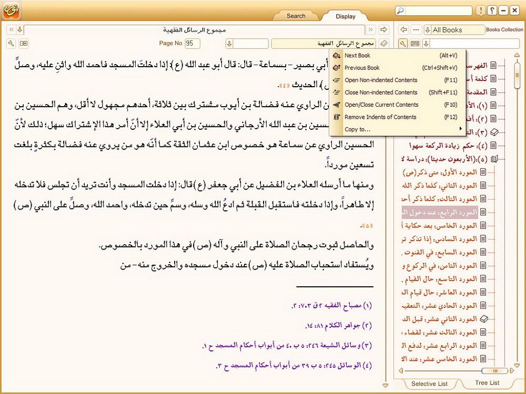Click the left arrow beside All Books
Viewport: 526px width, 394px height.
click(404, 29)
